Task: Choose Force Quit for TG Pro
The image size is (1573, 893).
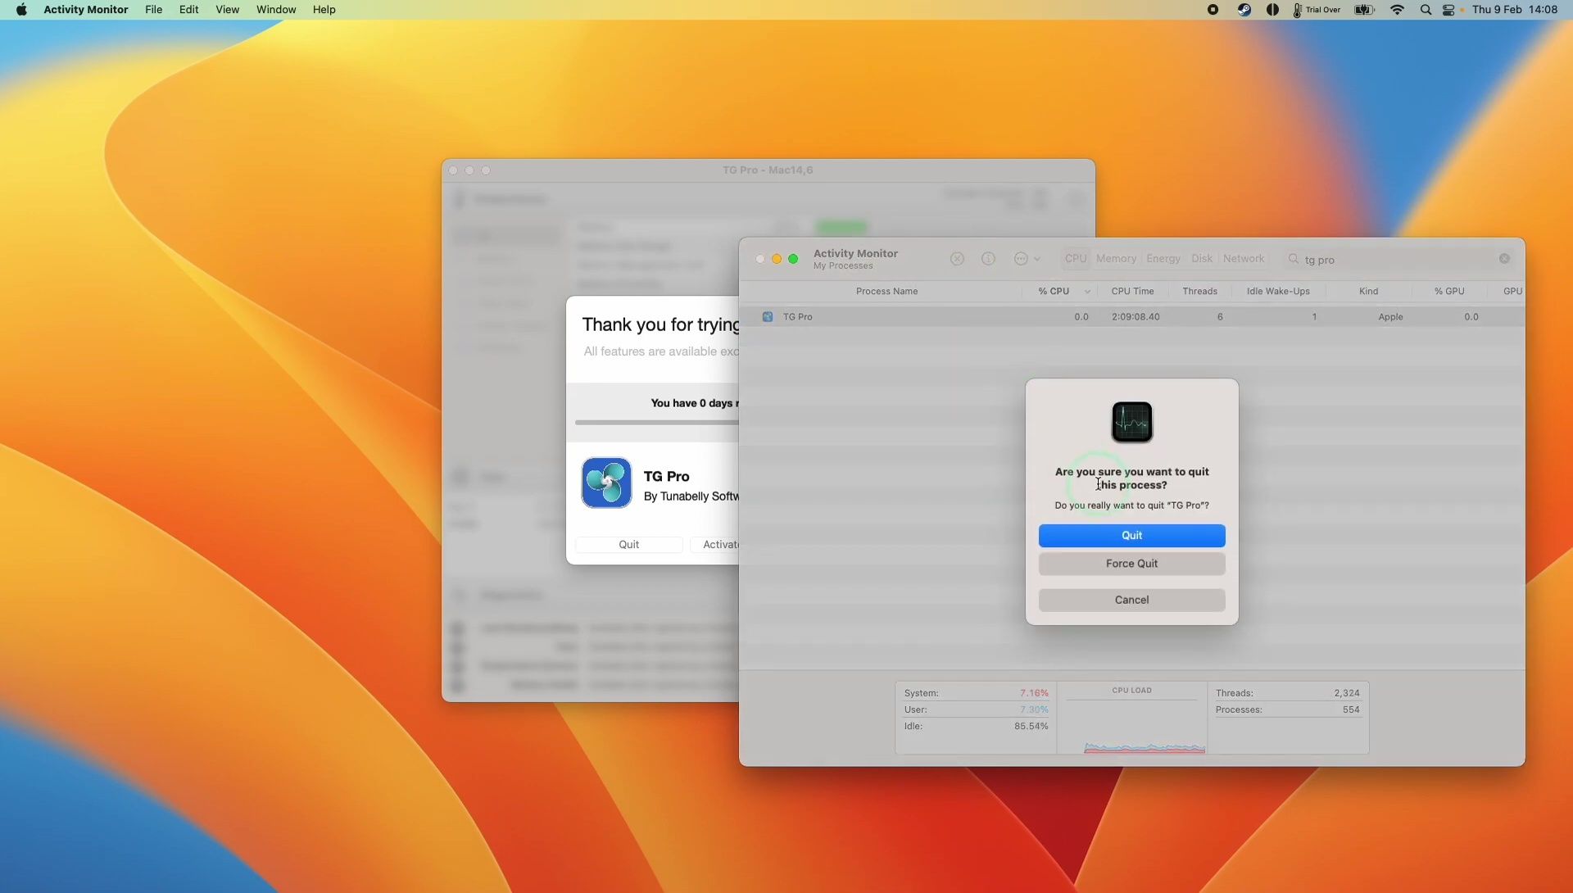Action: (x=1131, y=564)
